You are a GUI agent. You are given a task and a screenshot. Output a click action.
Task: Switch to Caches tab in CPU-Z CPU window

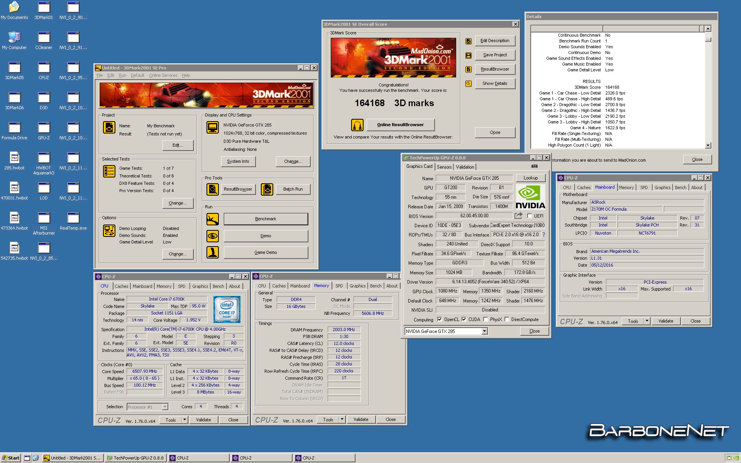[x=121, y=286]
